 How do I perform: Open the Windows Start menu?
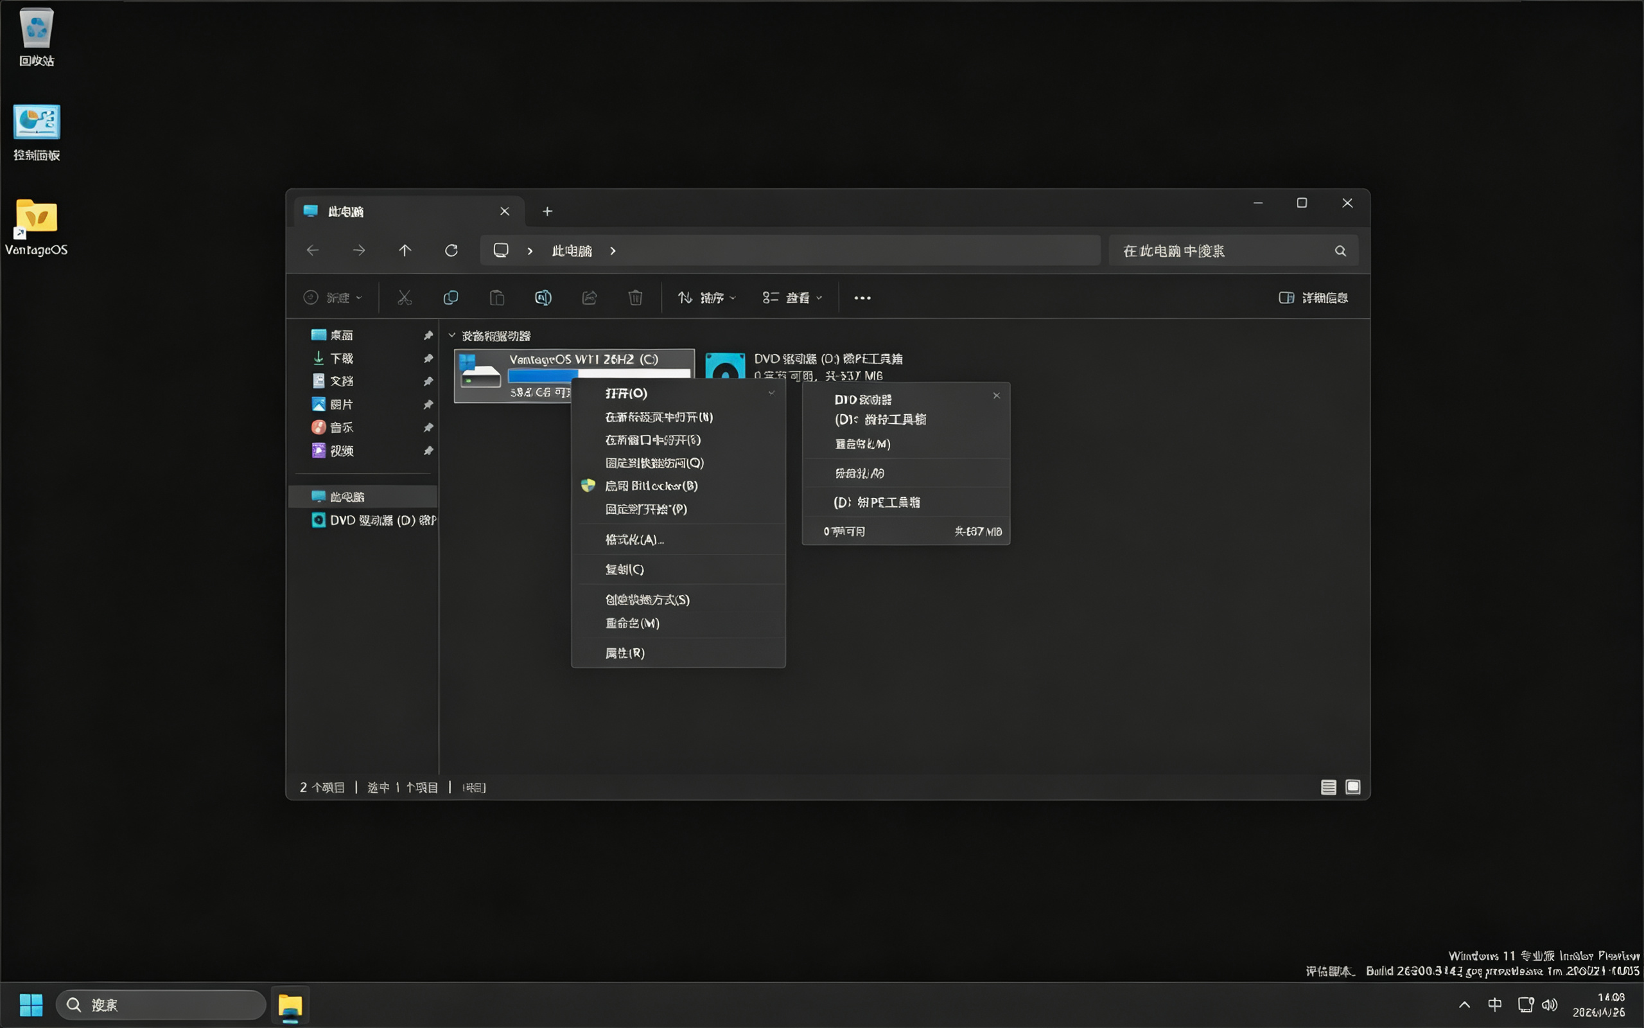31,1005
